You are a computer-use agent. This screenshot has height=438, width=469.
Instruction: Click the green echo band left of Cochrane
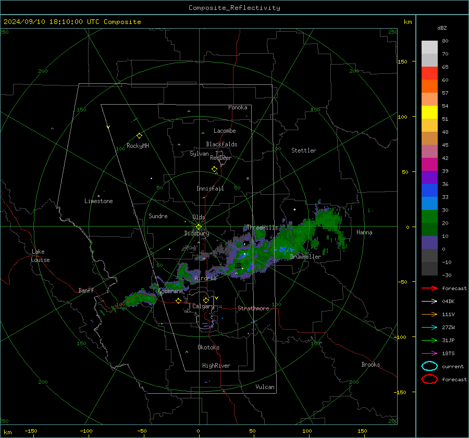click(139, 298)
